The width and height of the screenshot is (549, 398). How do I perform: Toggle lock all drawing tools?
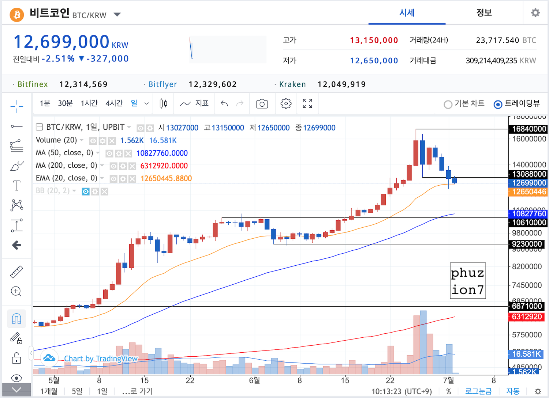coord(16,358)
